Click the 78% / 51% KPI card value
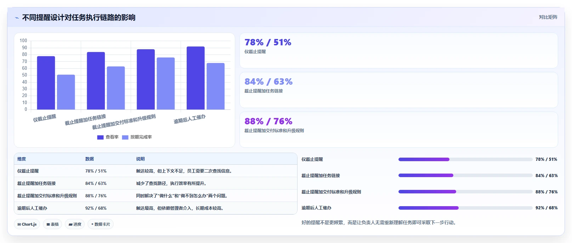 pos(268,42)
